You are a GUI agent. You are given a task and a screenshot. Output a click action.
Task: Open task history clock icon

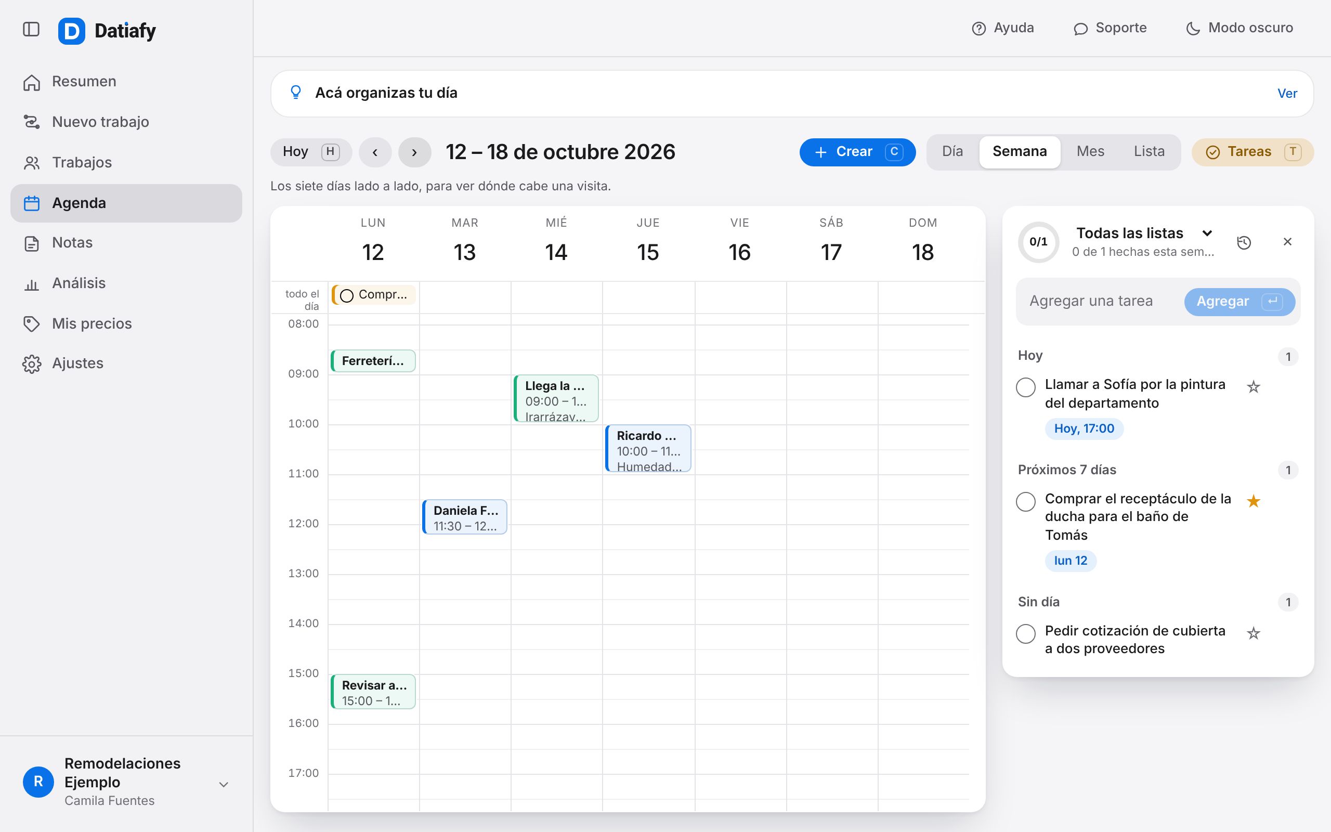[1244, 242]
